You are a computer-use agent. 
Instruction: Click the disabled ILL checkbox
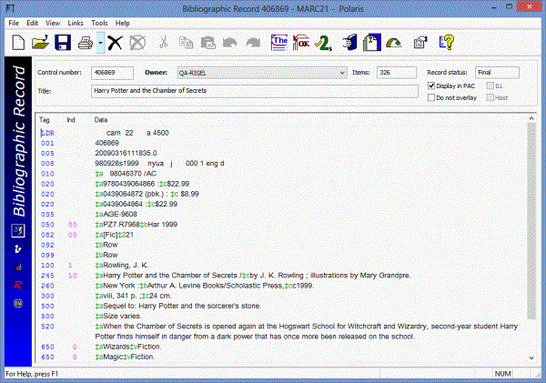pos(490,86)
